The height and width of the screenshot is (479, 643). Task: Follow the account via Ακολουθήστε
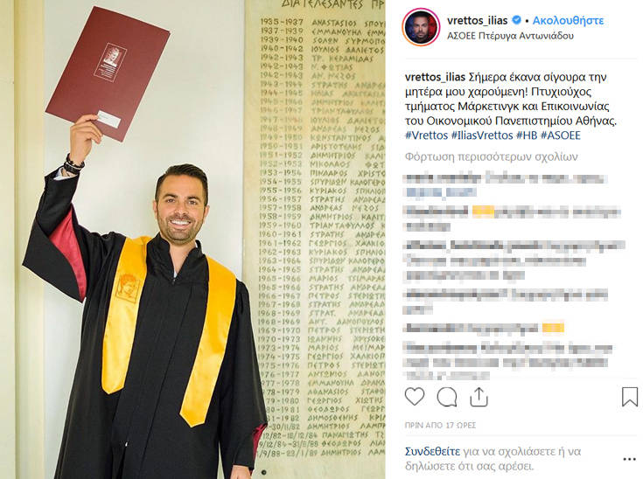[x=568, y=20]
